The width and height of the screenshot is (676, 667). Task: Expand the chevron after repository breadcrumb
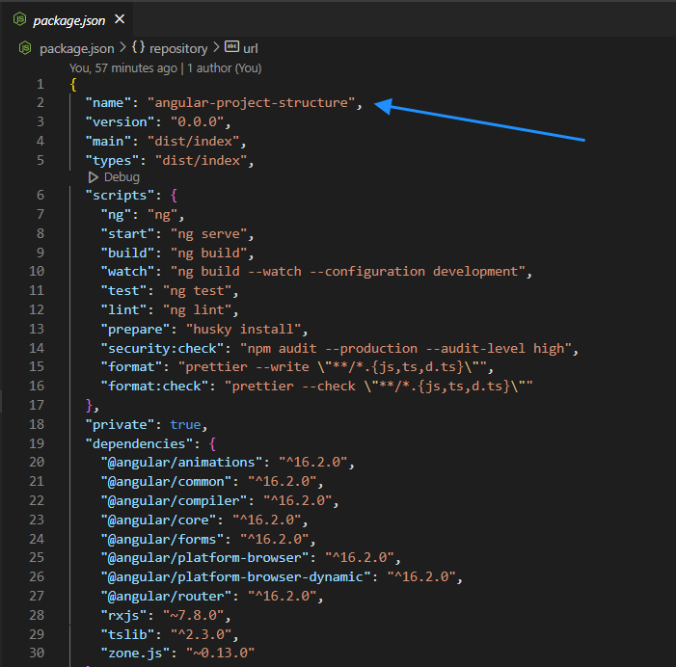(x=216, y=47)
